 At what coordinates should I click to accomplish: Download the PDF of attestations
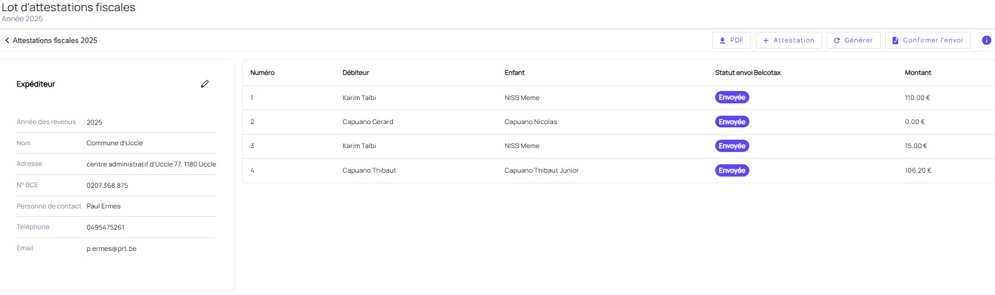[x=731, y=40]
